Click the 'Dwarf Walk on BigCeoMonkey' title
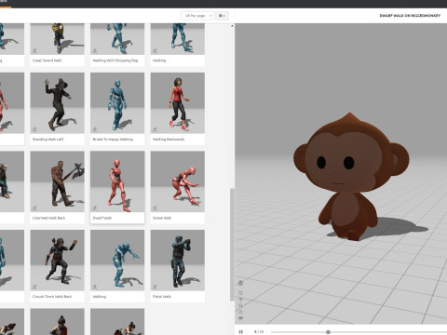The image size is (447, 335). 410,16
